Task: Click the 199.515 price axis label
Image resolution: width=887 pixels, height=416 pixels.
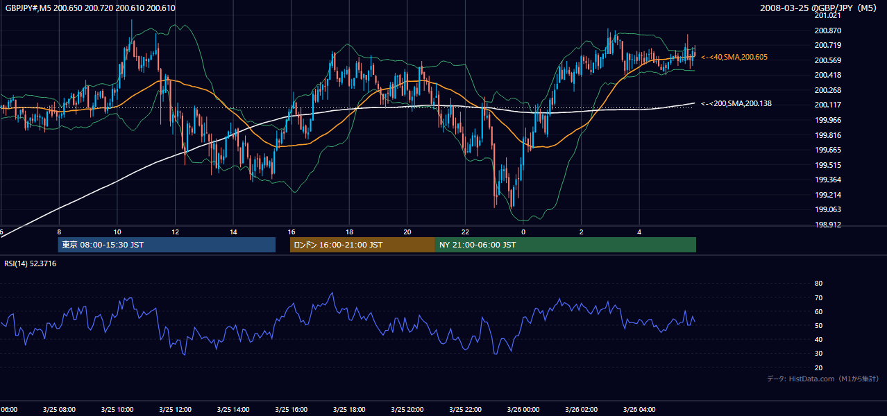Action: (x=827, y=165)
